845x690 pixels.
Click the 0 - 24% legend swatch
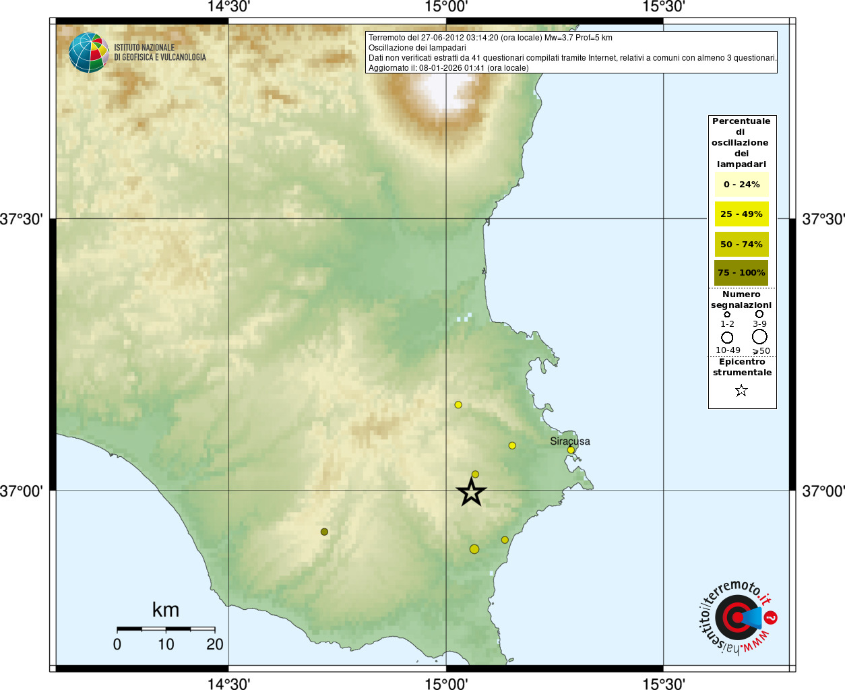pyautogui.click(x=741, y=184)
